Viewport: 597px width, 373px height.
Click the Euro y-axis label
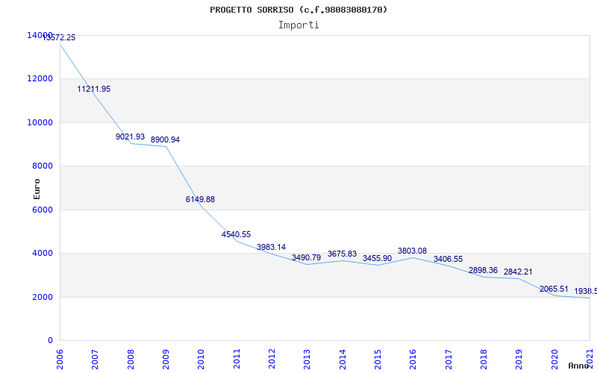pos(37,188)
